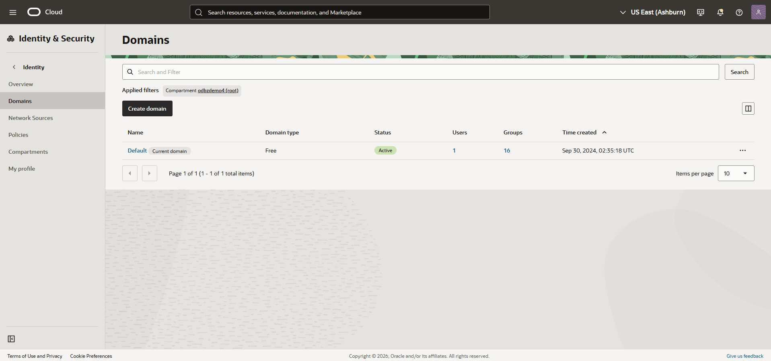The height and width of the screenshot is (361, 771).
Task: Open the user profile avatar menu
Action: click(x=759, y=12)
